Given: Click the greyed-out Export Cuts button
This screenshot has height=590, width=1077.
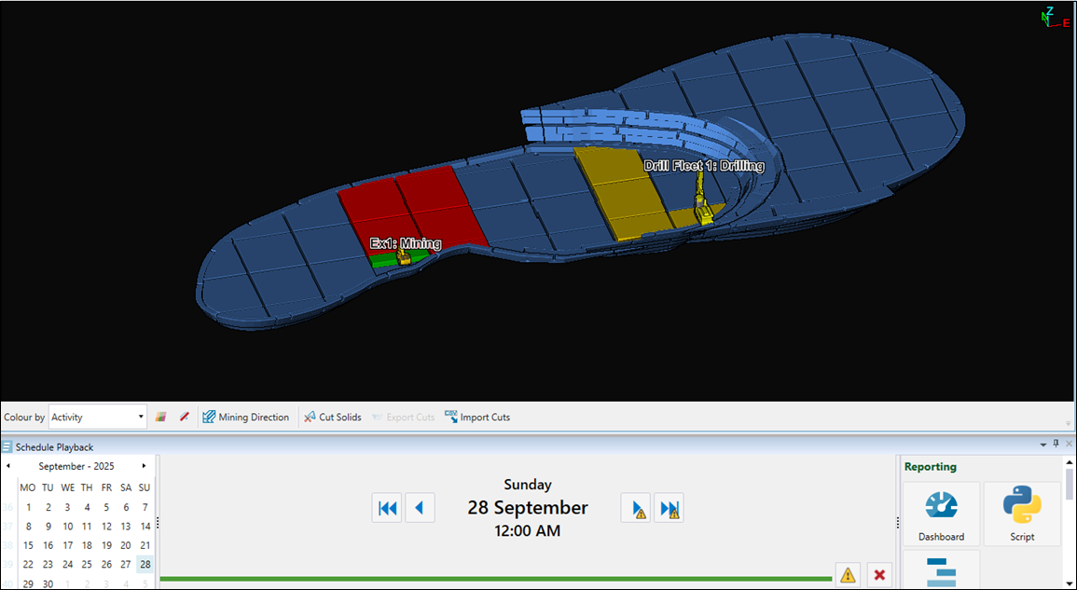Looking at the screenshot, I should (403, 417).
